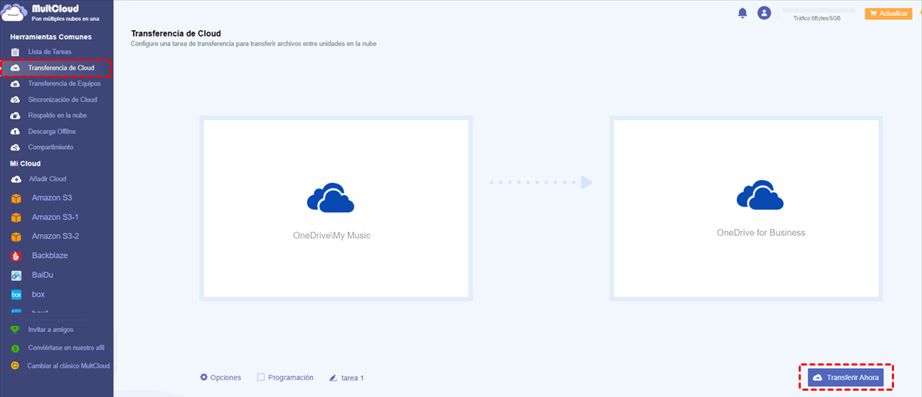The image size is (922, 397).
Task: Open Sincronización de Cloud icon
Action: click(15, 99)
